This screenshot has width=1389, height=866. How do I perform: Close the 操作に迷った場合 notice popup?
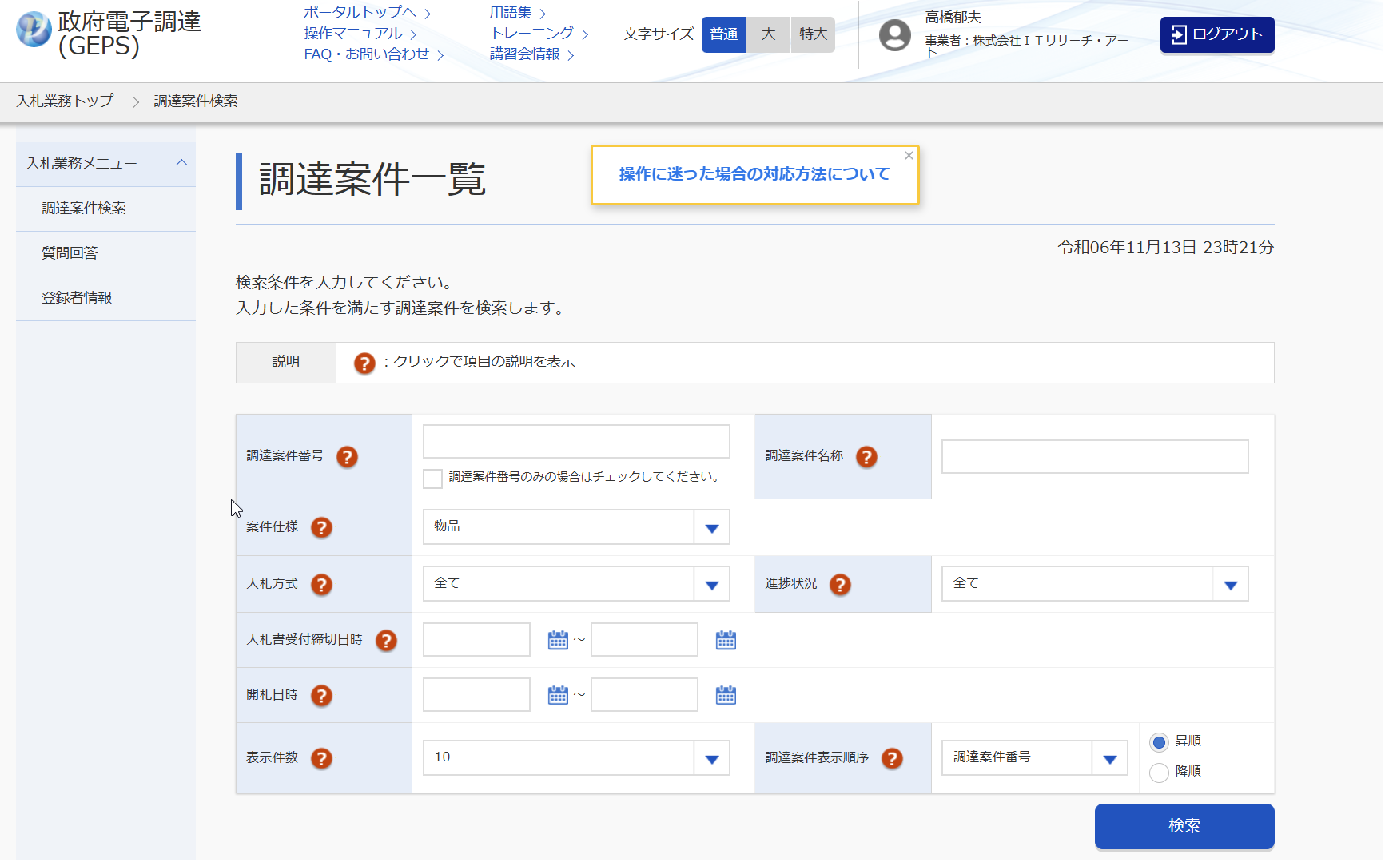(x=909, y=156)
